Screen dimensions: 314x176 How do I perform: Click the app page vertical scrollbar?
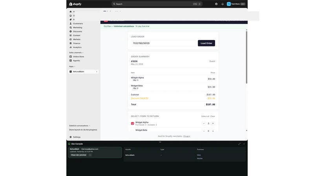click(x=246, y=57)
